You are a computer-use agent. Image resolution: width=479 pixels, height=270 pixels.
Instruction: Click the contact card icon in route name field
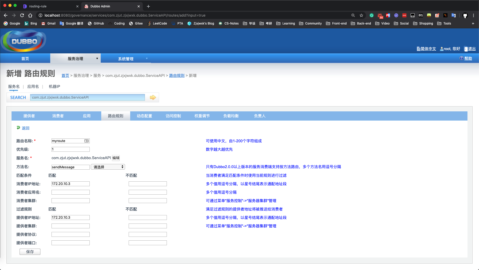(x=86, y=141)
